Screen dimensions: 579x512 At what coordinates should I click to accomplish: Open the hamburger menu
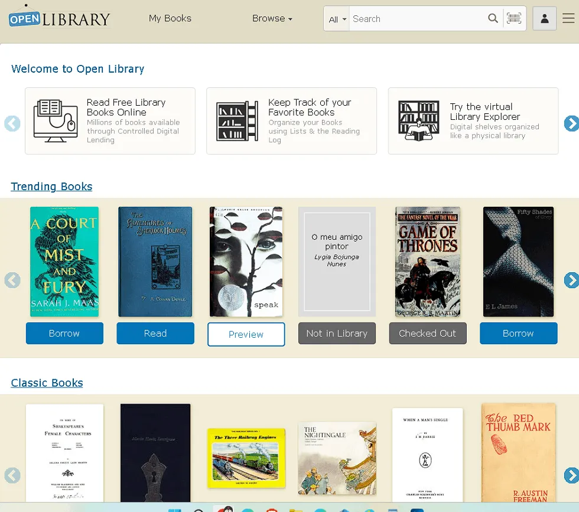coord(568,18)
